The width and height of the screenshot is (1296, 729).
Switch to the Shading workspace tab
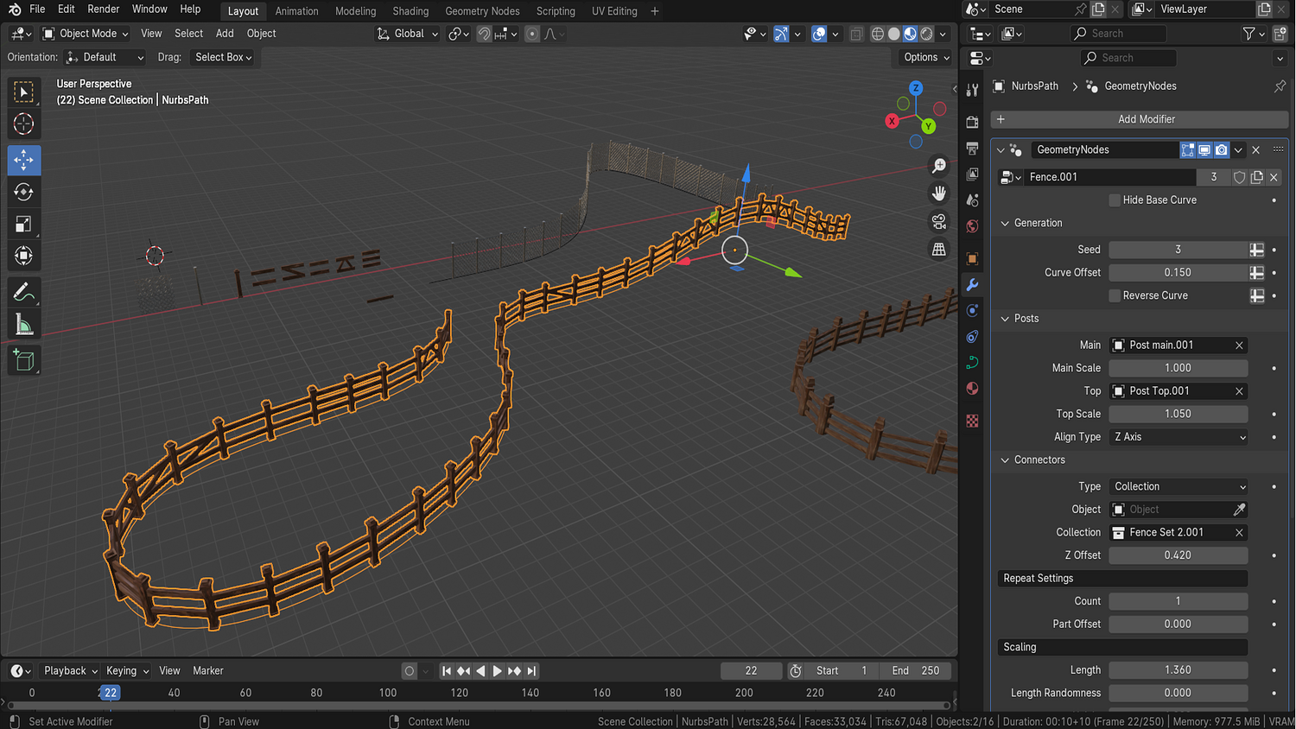point(410,11)
